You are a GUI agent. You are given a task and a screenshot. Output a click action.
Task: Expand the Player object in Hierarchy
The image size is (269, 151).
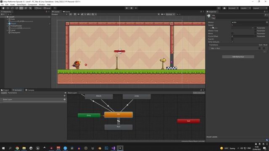pos(8,23)
